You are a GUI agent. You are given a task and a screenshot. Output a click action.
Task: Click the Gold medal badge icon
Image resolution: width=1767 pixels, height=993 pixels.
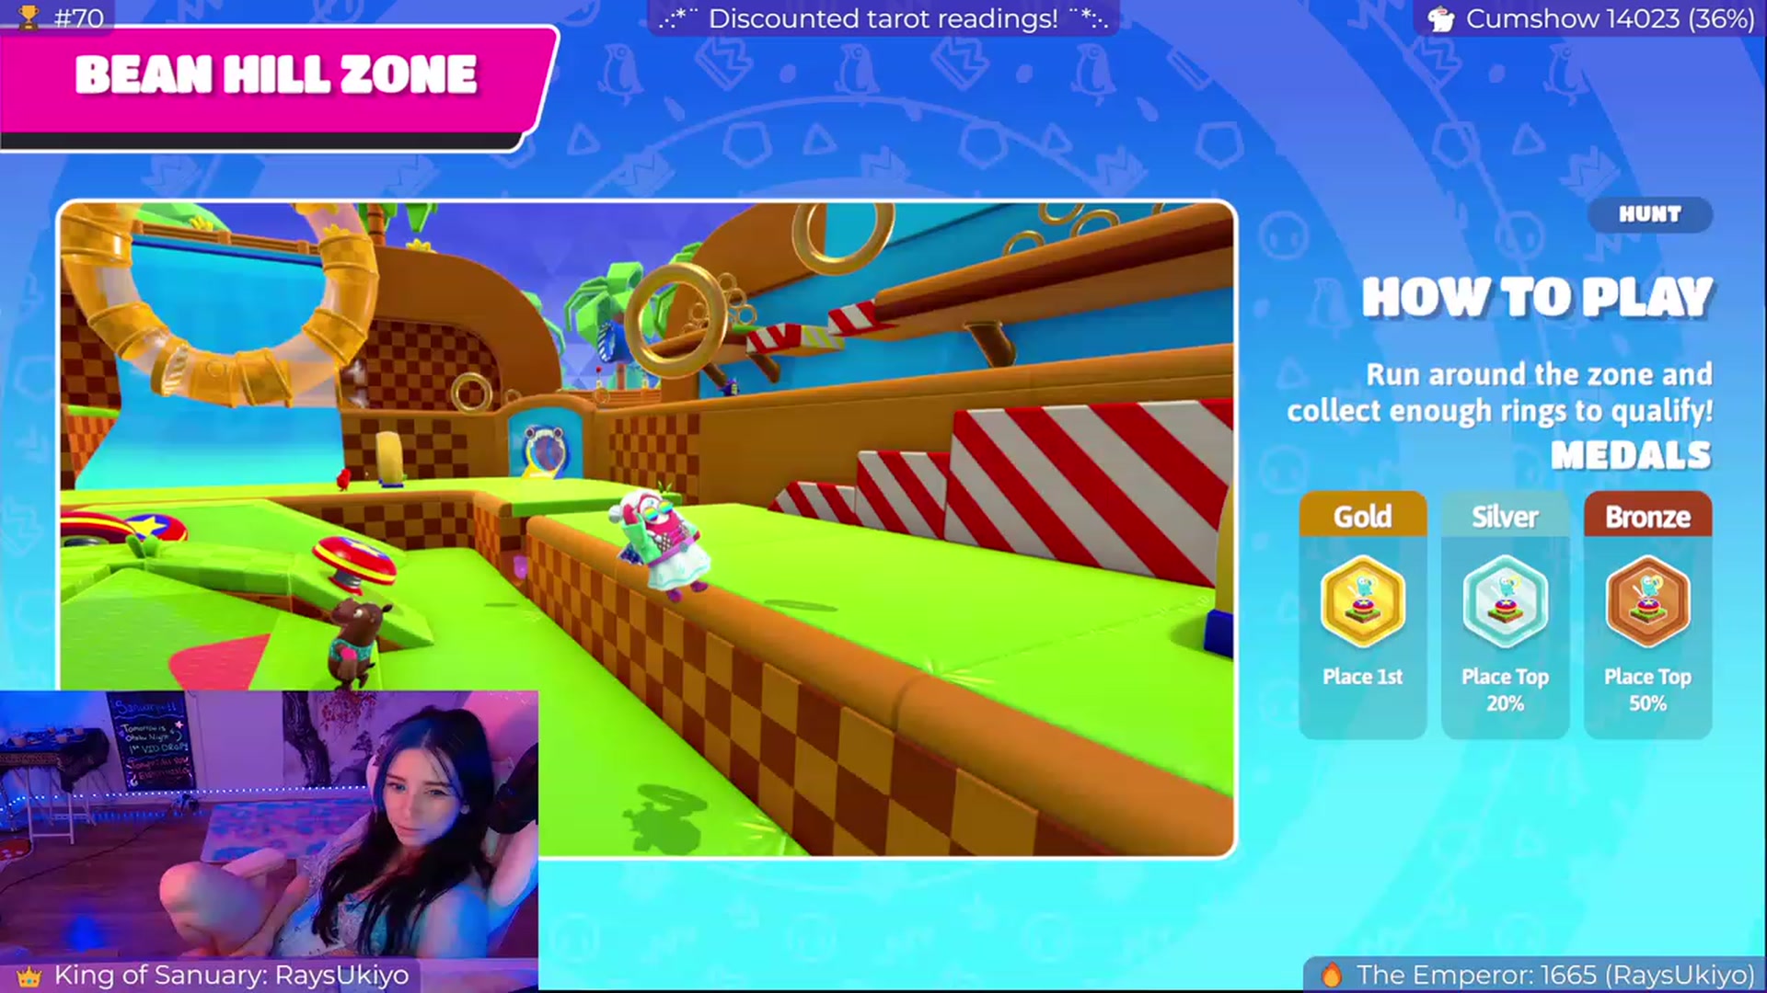(x=1363, y=602)
